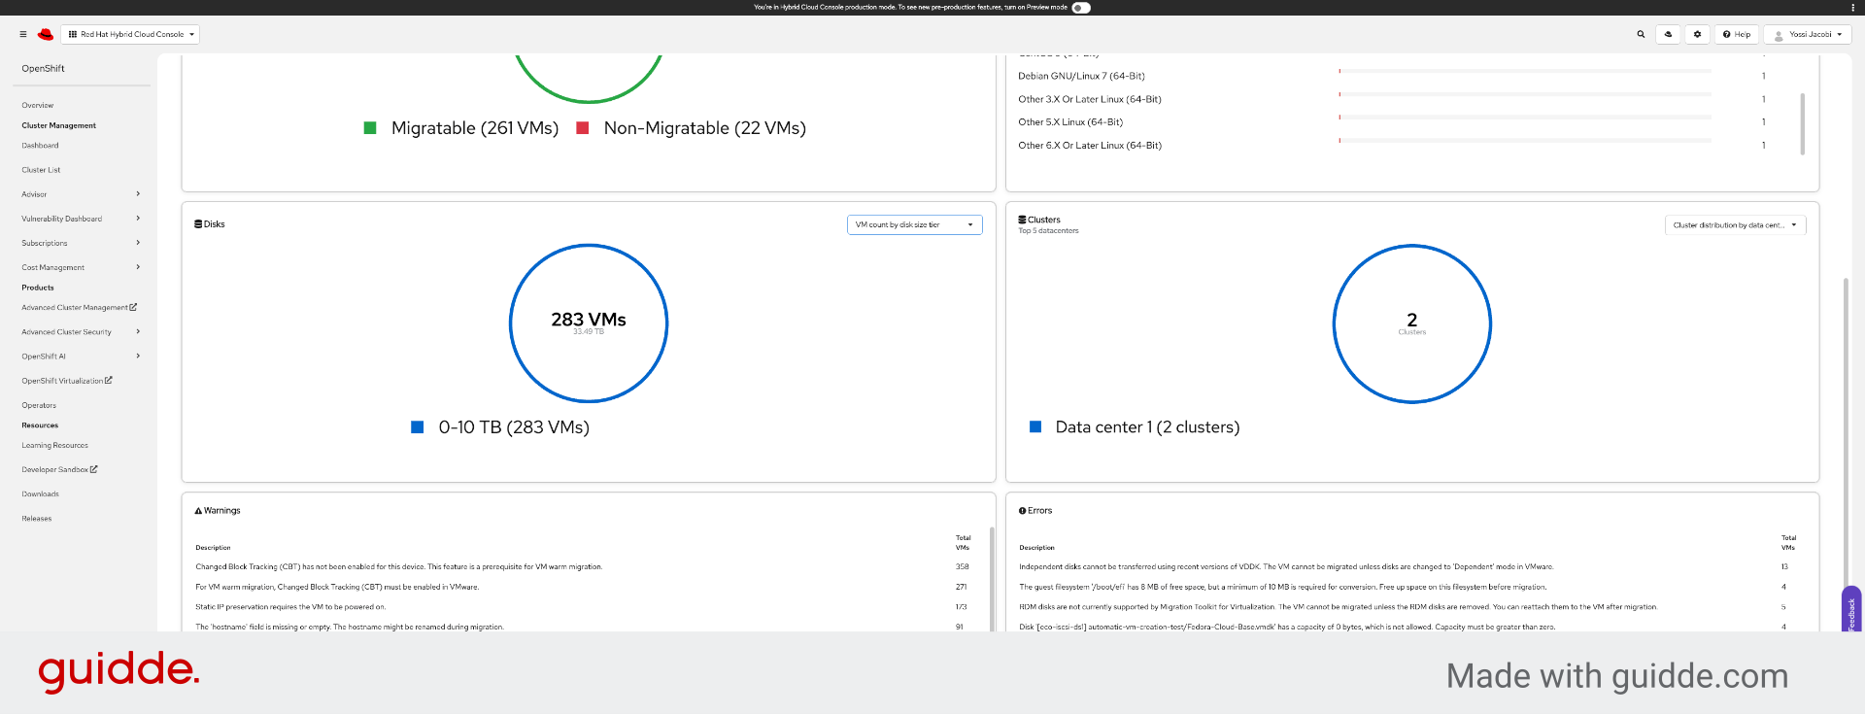Click '0-10 TB (283 VMs)' legend label
1865x714 pixels.
514,427
